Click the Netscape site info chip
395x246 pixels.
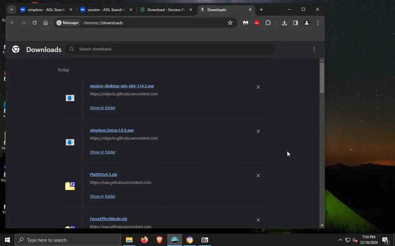point(68,23)
